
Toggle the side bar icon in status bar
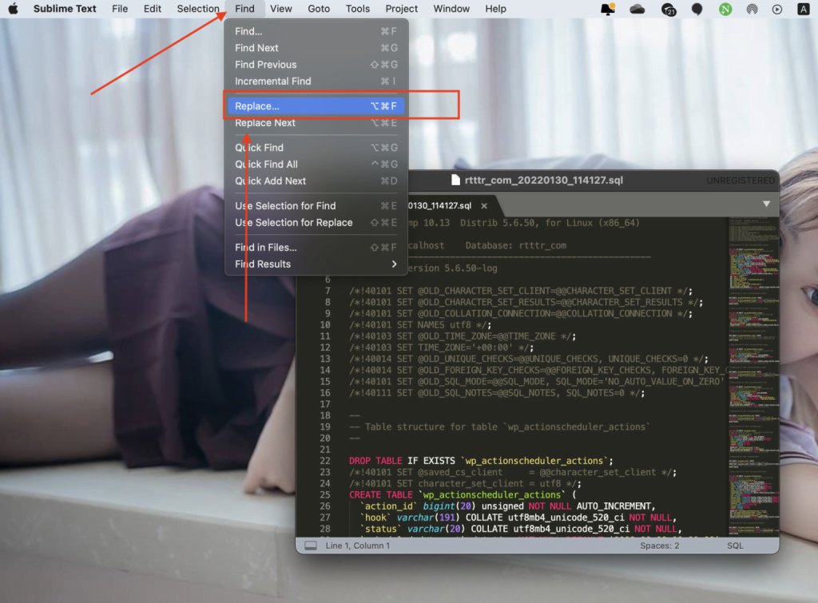pyautogui.click(x=309, y=545)
